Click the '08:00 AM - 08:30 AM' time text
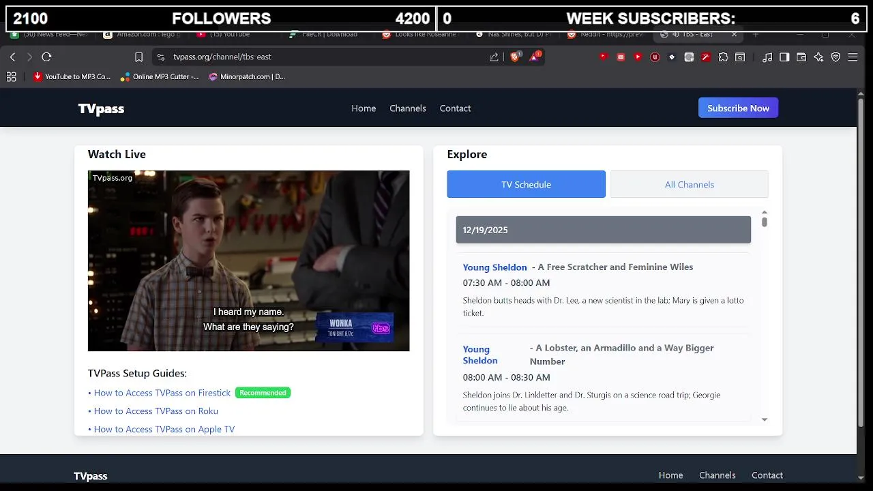This screenshot has height=491, width=873. (x=506, y=378)
